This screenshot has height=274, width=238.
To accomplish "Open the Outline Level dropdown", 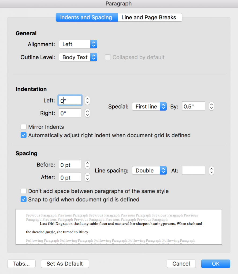I will tap(78, 57).
